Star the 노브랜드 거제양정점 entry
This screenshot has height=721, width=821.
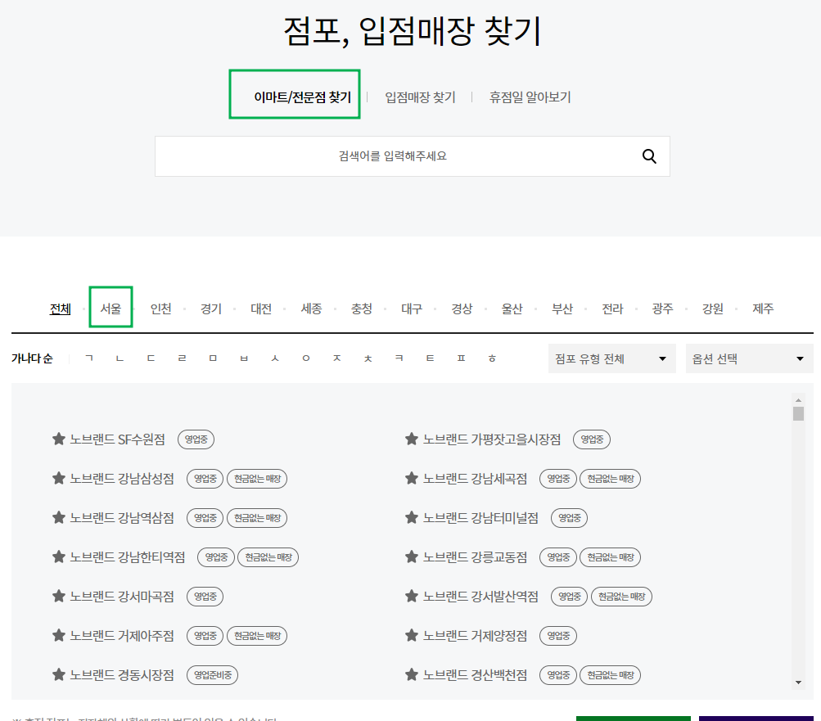click(x=412, y=635)
